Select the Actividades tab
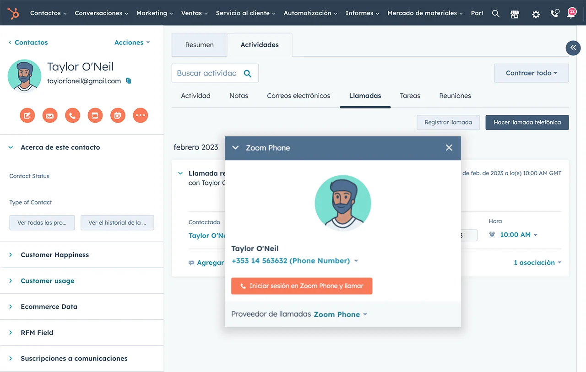This screenshot has width=586, height=372. click(260, 45)
